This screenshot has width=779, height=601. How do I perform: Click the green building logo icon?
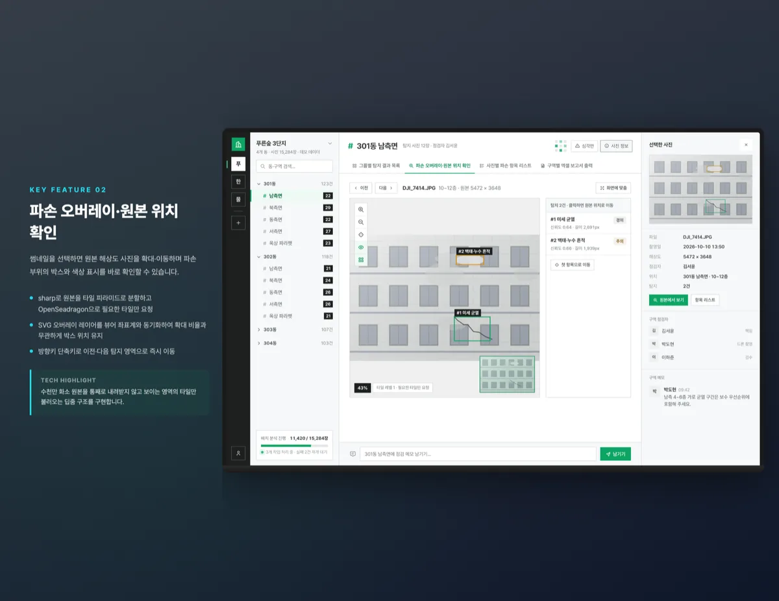tap(238, 144)
